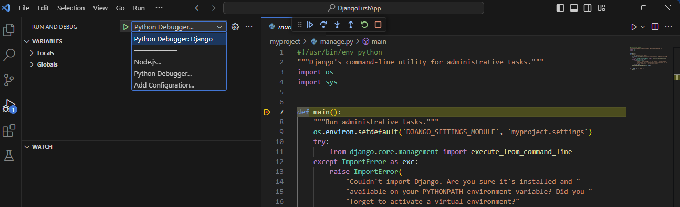Click Step Over in debug toolbar
The width and height of the screenshot is (680, 207).
click(323, 25)
